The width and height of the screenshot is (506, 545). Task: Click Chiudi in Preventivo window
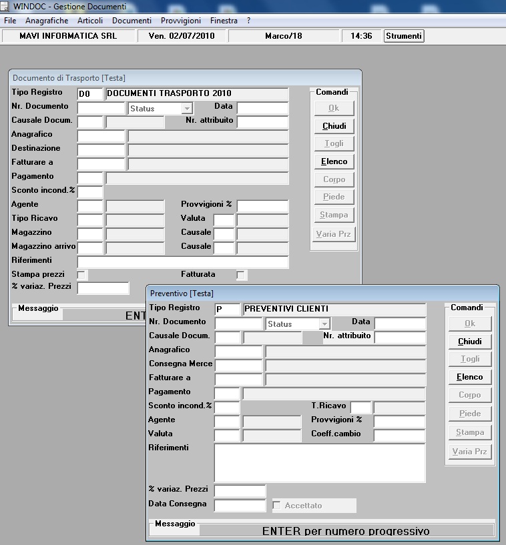[x=470, y=342]
